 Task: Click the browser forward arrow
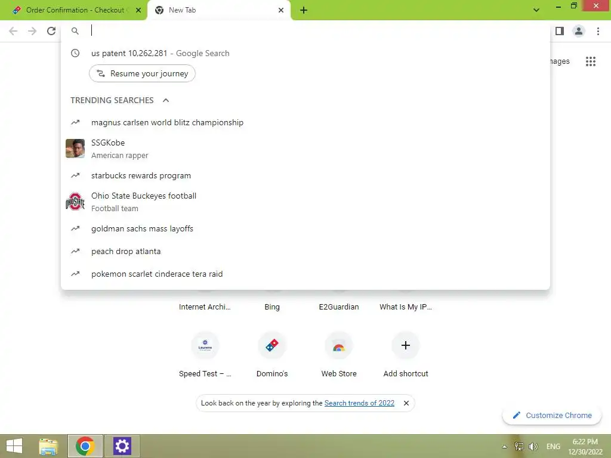[32, 31]
